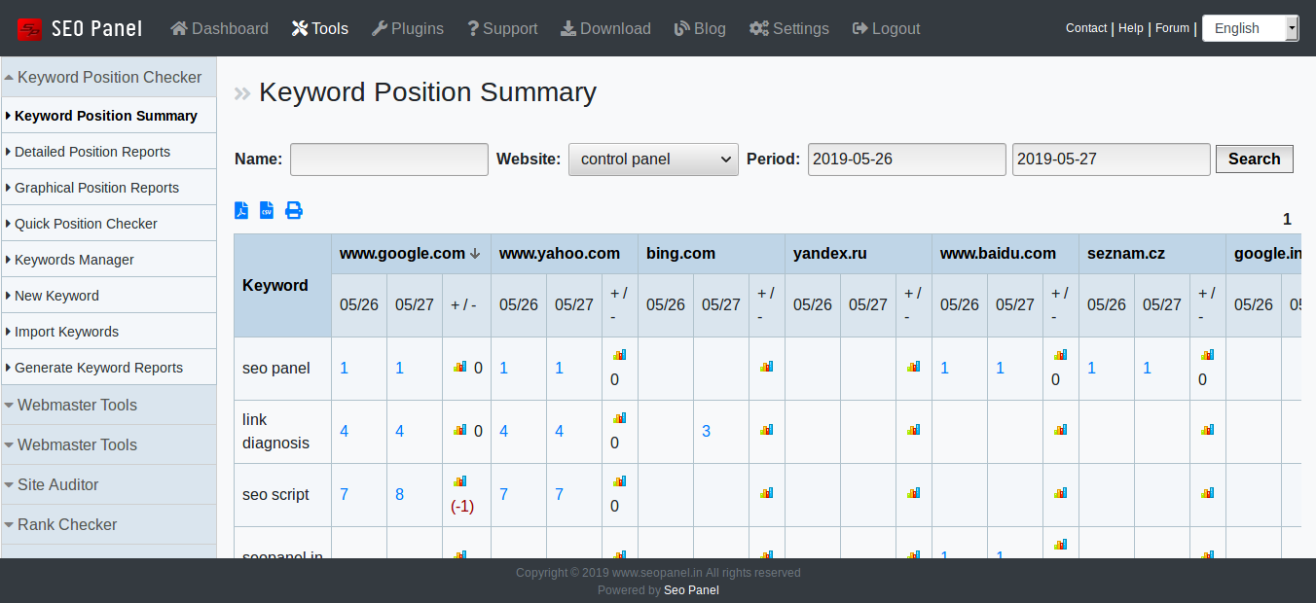
Task: Click Google 05/26 rank 7 for seo script
Action: 344,494
